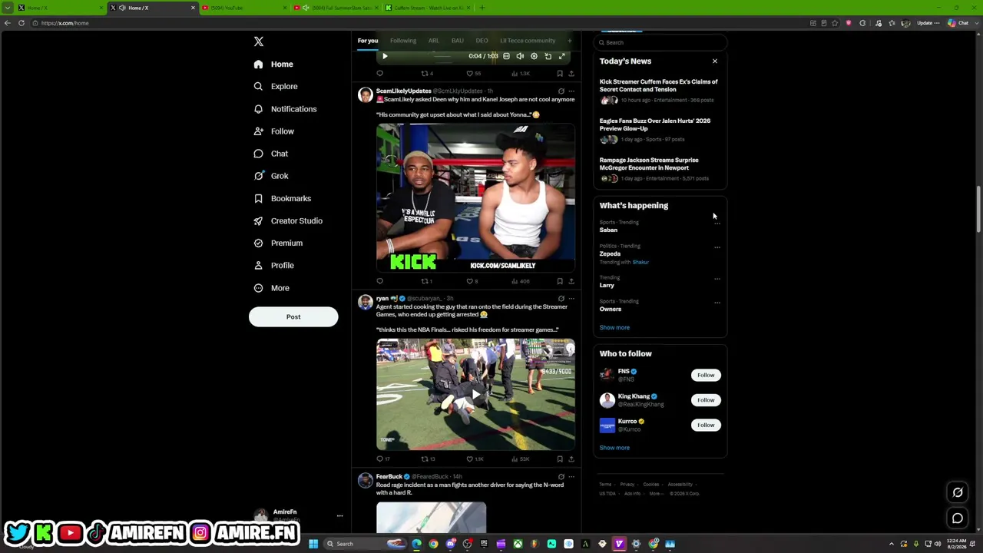Ask Grok about ScamLikelyUpdates post
The height and width of the screenshot is (553, 983).
(x=561, y=91)
